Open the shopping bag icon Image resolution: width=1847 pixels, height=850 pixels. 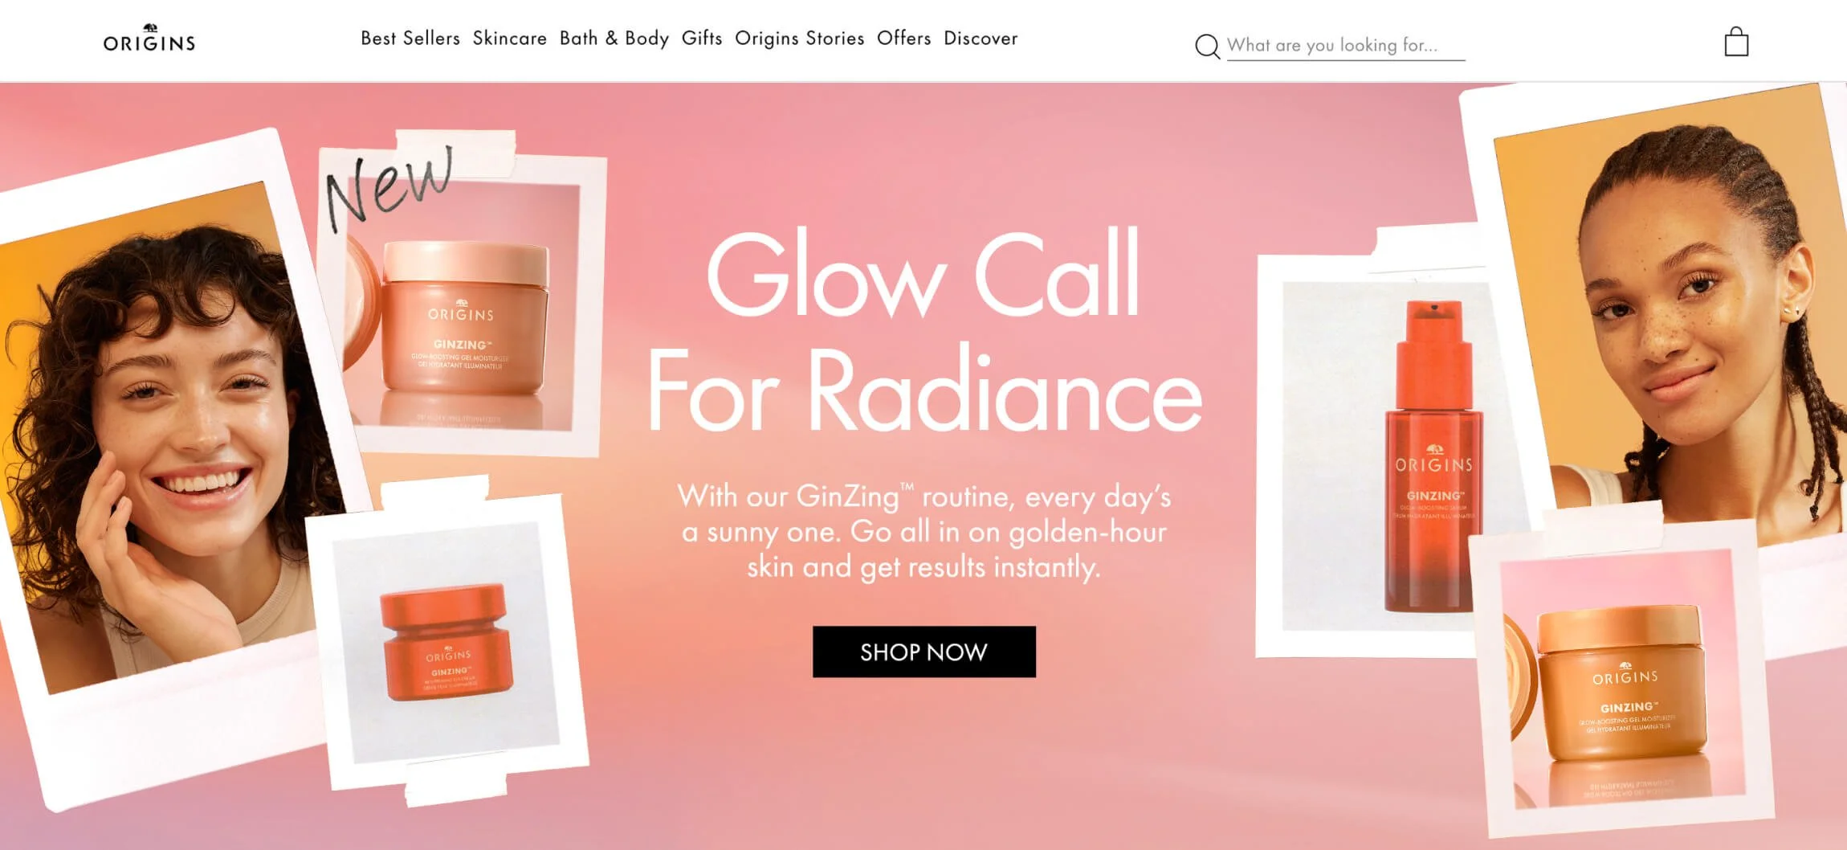[1736, 42]
